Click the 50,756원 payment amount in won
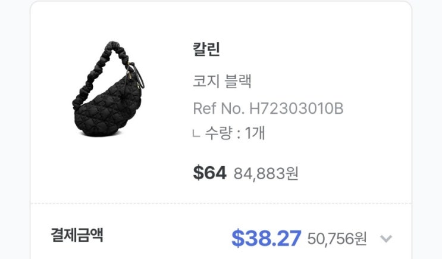Screen dimensions: 442x259 coord(337,239)
